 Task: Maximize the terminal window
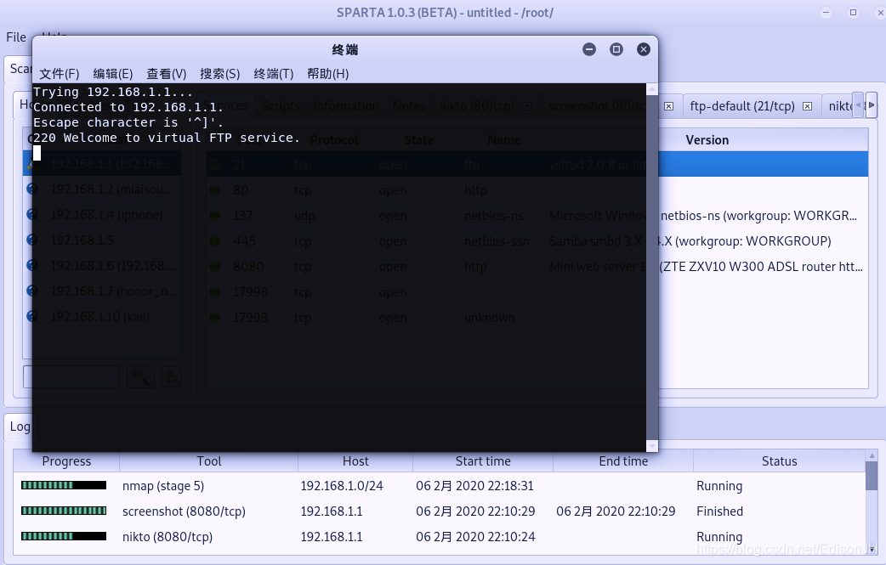616,49
